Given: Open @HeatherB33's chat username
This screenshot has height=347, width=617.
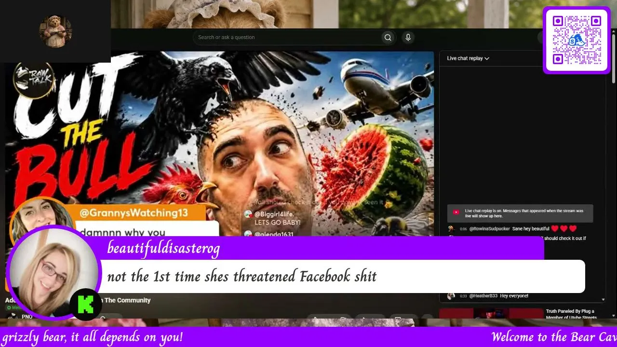Looking at the screenshot, I should point(483,296).
